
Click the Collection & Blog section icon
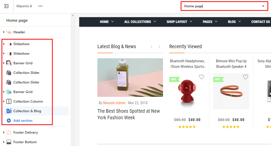9,111
